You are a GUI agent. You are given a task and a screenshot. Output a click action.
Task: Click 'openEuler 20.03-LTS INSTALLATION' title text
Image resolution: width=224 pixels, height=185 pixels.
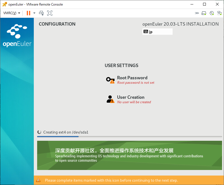coord(180,24)
